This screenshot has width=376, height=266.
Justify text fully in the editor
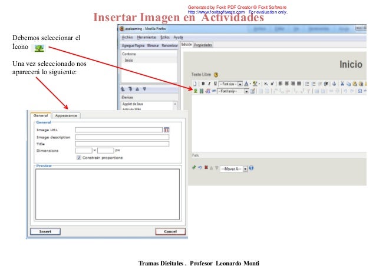click(x=299, y=84)
